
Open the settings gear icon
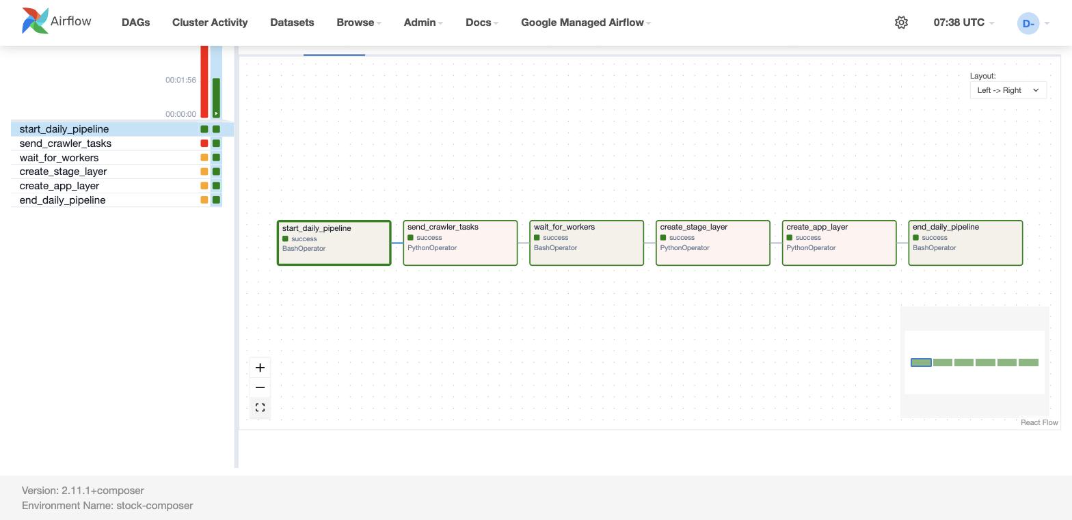pyautogui.click(x=901, y=23)
